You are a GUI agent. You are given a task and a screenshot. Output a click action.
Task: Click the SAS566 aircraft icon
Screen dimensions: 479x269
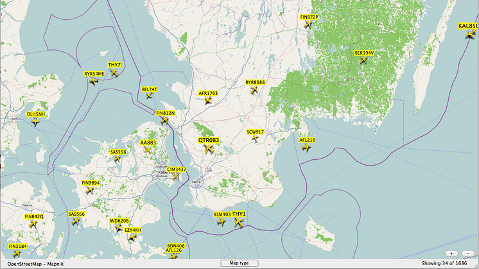click(76, 221)
